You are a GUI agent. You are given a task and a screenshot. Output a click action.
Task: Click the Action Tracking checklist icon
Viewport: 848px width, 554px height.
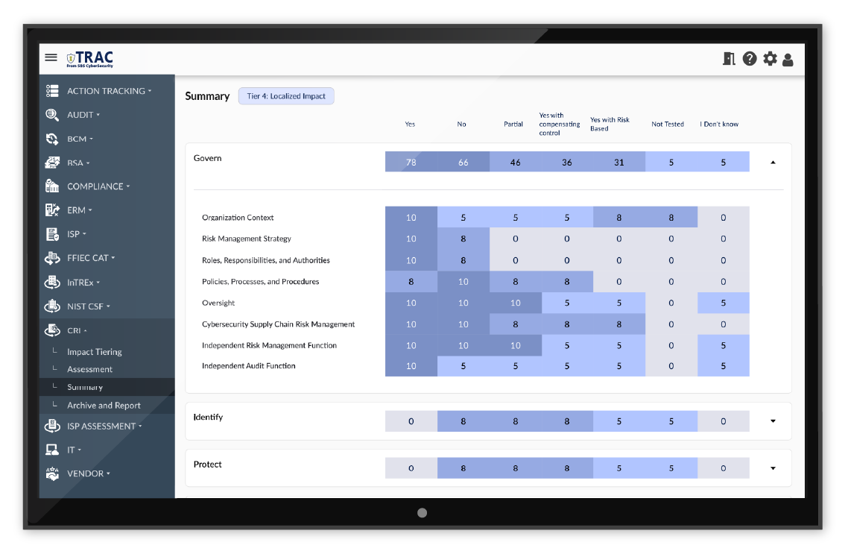(52, 91)
